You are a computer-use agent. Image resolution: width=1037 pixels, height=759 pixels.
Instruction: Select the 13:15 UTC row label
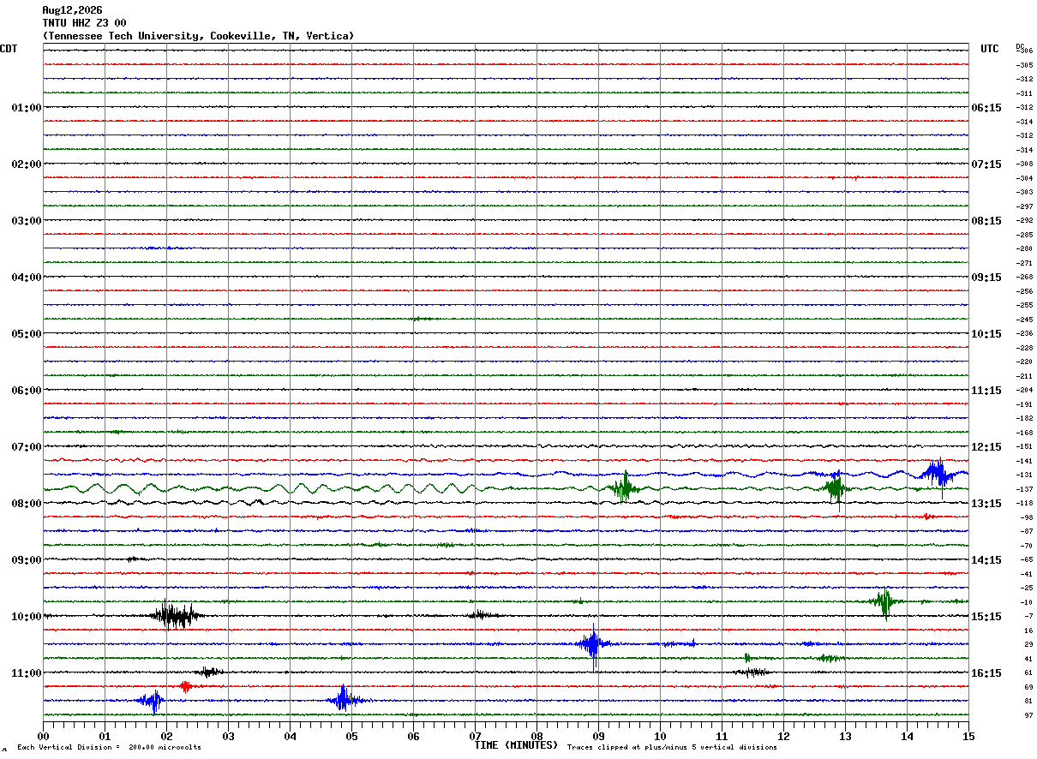pos(986,504)
